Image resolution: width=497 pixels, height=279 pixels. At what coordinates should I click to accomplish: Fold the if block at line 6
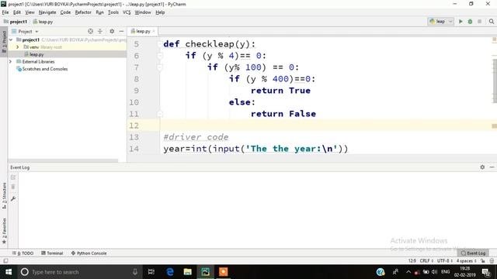[160, 56]
